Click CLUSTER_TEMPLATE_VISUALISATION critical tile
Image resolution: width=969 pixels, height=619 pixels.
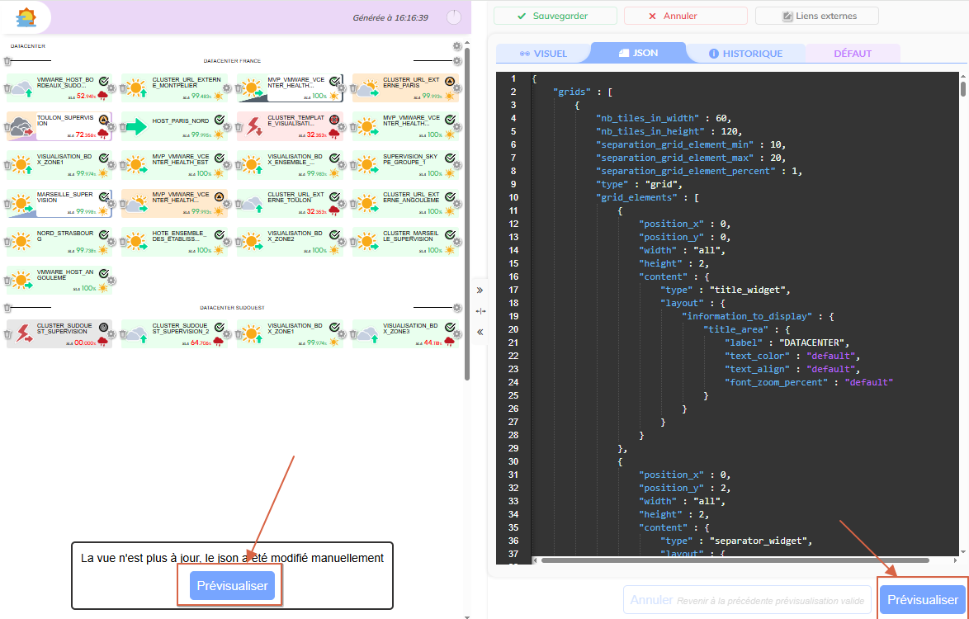[x=289, y=125]
